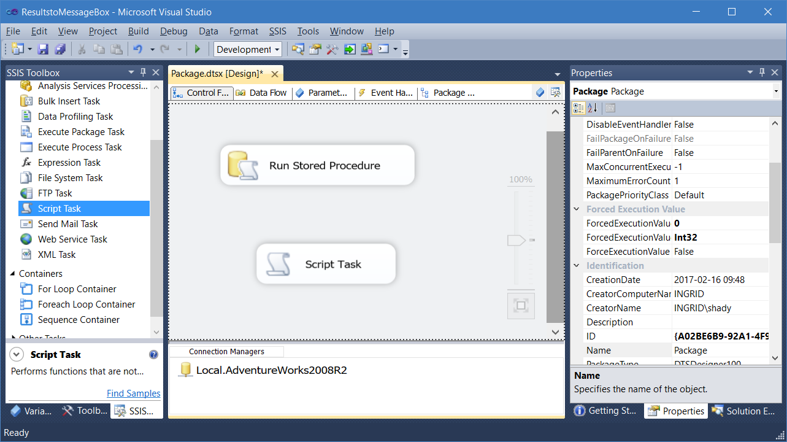This screenshot has height=442, width=787.
Task: Click the canvas zoom slider handle
Action: (516, 240)
